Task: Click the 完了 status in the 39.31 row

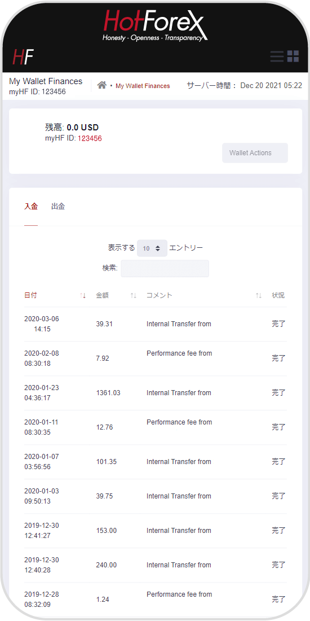Action: 278,324
